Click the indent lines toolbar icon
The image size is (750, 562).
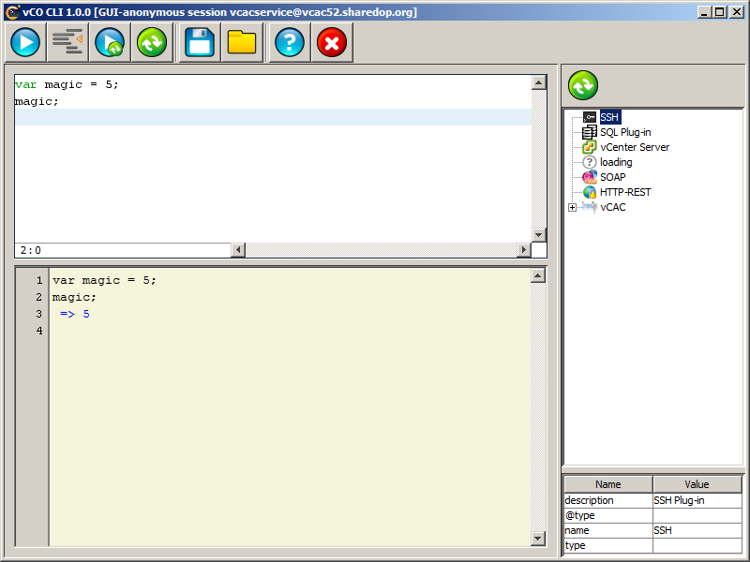tap(67, 43)
